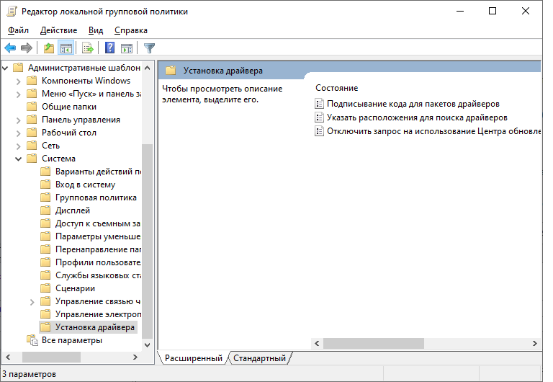The image size is (553, 382).
Task: Click the tree horizontal scrollbar right arrow
Action: [135, 357]
